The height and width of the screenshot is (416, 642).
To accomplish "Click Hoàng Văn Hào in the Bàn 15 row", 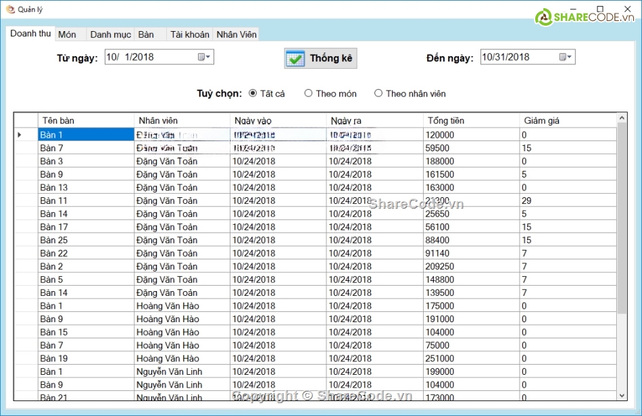I will (x=182, y=332).
